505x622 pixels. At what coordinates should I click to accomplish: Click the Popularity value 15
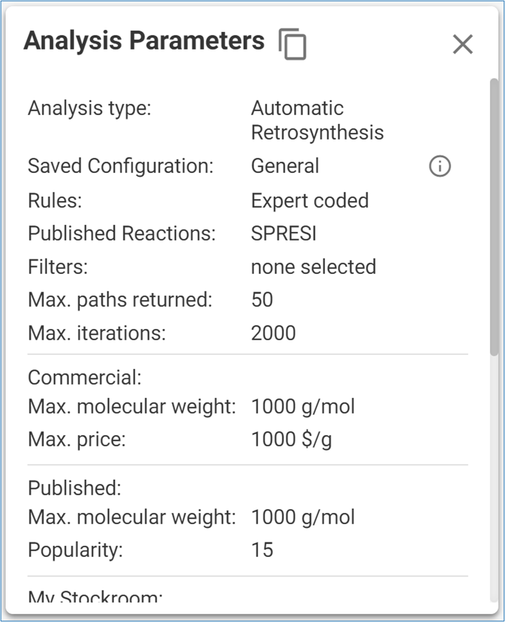262,550
